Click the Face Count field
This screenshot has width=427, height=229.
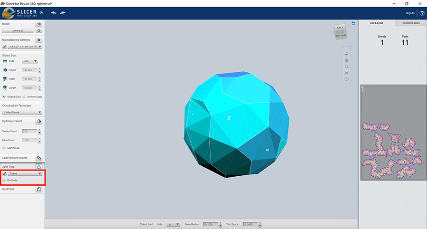pyautogui.click(x=29, y=140)
